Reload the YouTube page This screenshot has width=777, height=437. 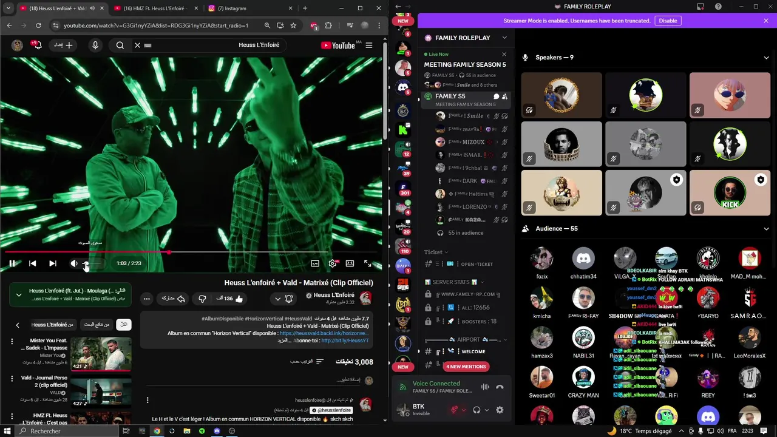pos(38,25)
